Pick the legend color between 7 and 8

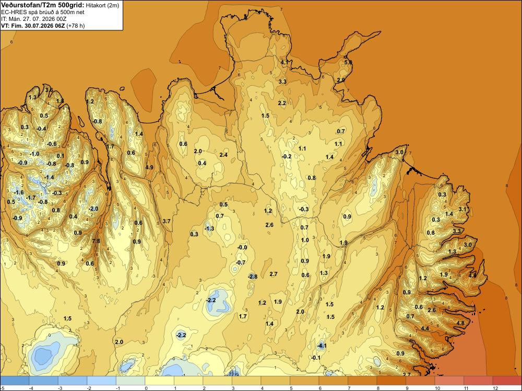[362, 381]
